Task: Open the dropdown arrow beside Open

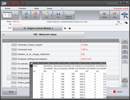Action: 52,15
